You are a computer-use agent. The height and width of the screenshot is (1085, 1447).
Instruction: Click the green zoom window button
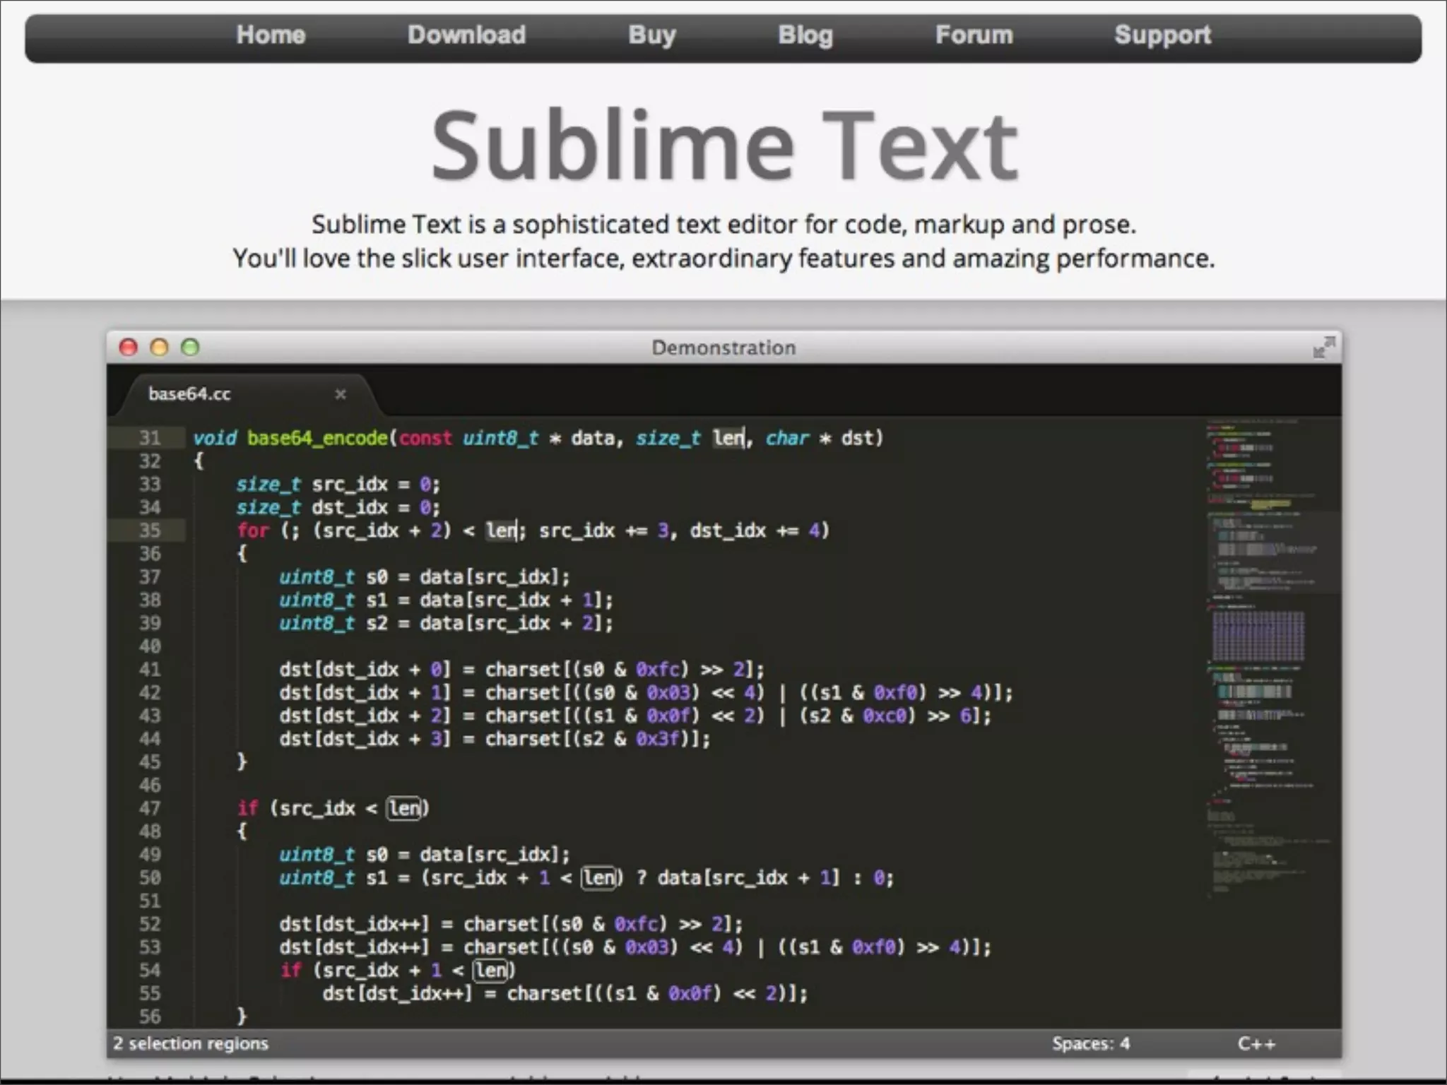pos(190,347)
